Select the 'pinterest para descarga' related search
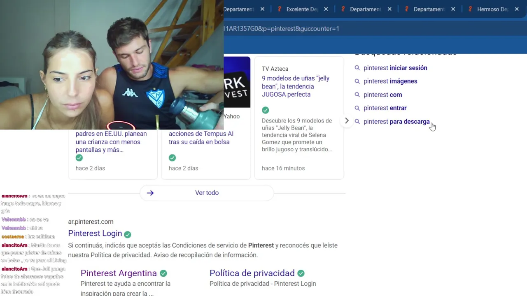This screenshot has width=527, height=296. (396, 122)
